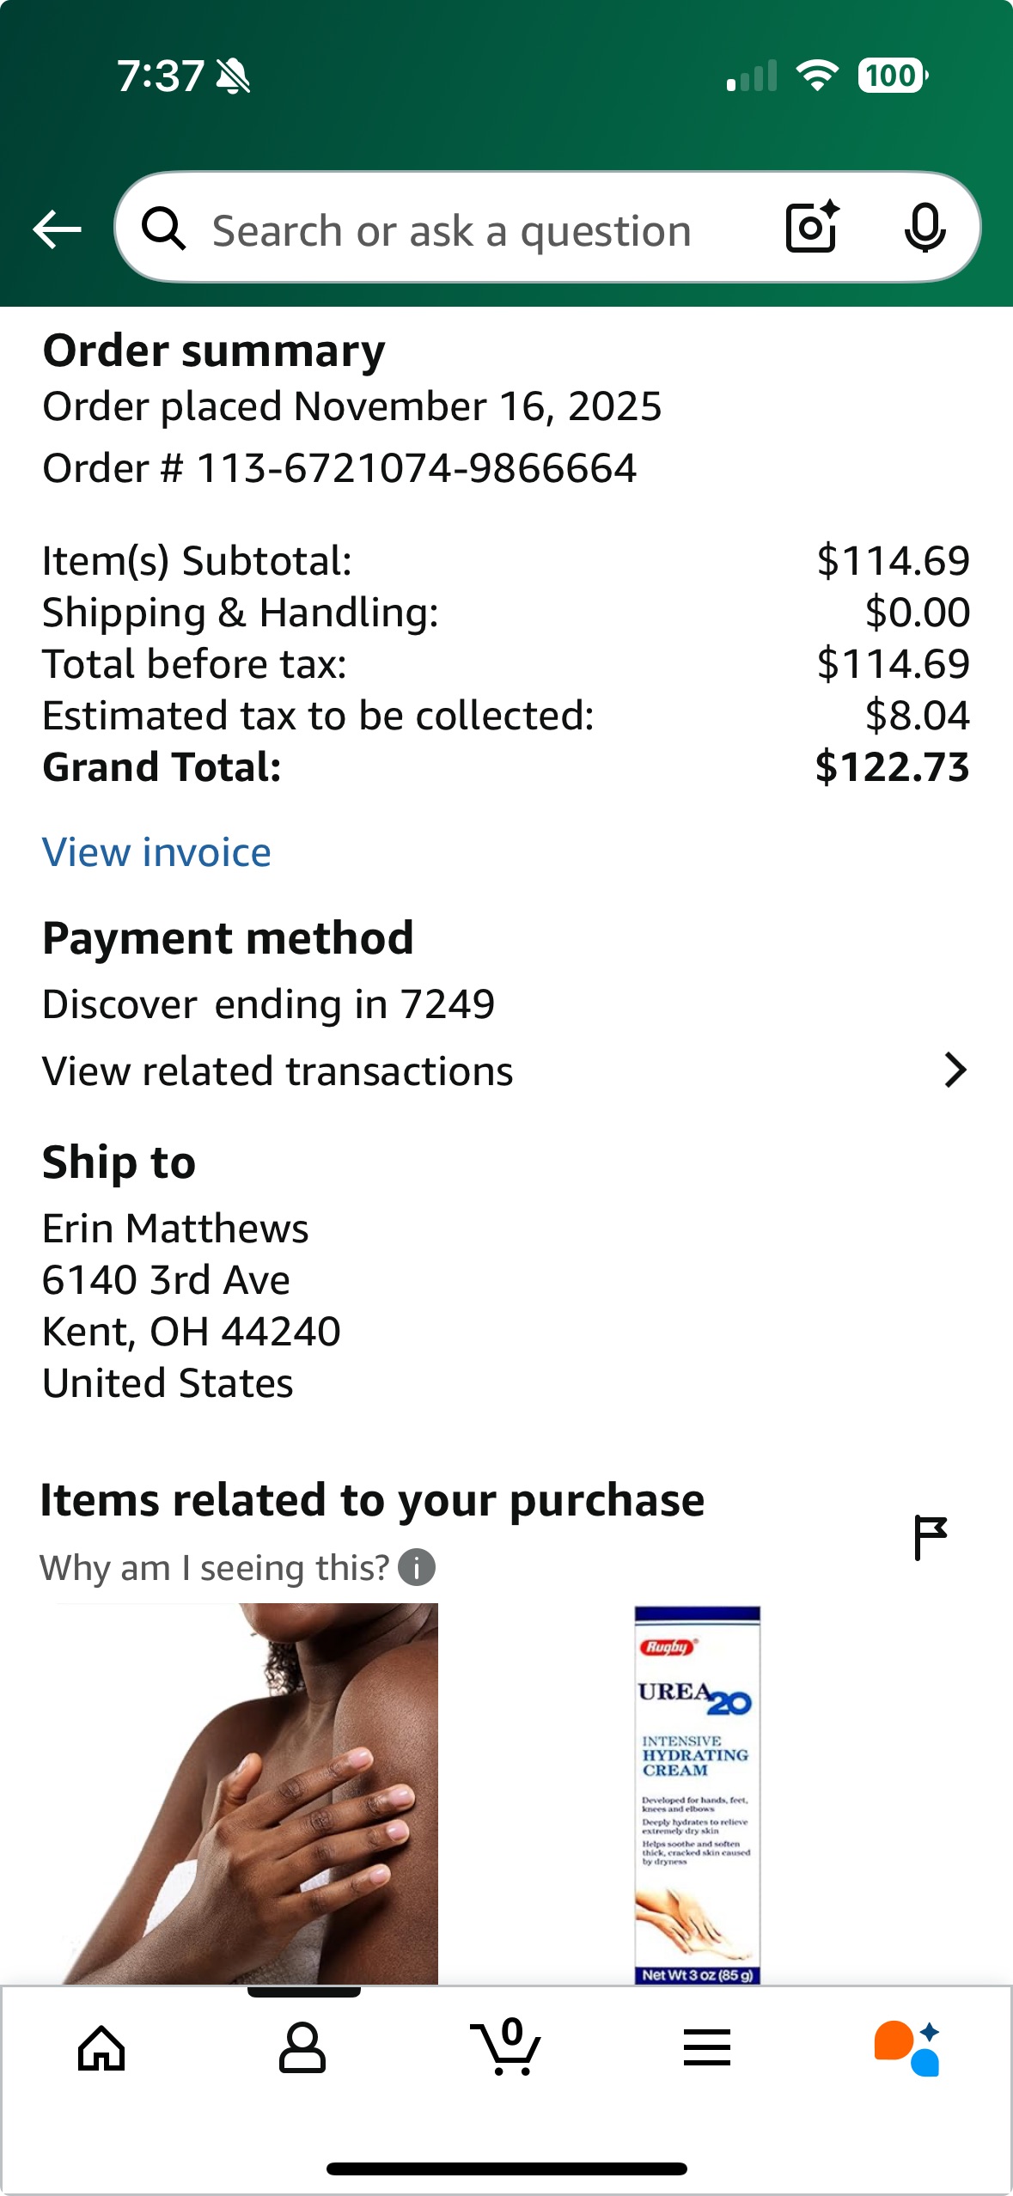Tap the microphone voice search icon

tap(925, 229)
